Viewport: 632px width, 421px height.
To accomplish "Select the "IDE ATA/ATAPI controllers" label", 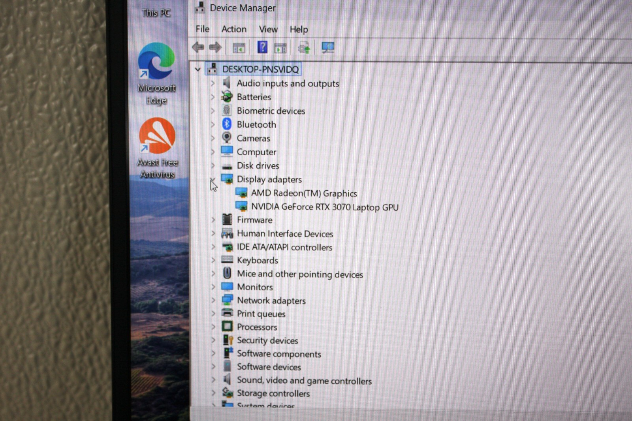I will coord(284,247).
